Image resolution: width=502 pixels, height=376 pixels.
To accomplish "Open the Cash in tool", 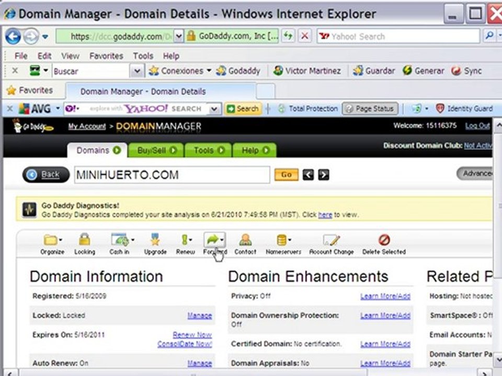I will tap(121, 244).
